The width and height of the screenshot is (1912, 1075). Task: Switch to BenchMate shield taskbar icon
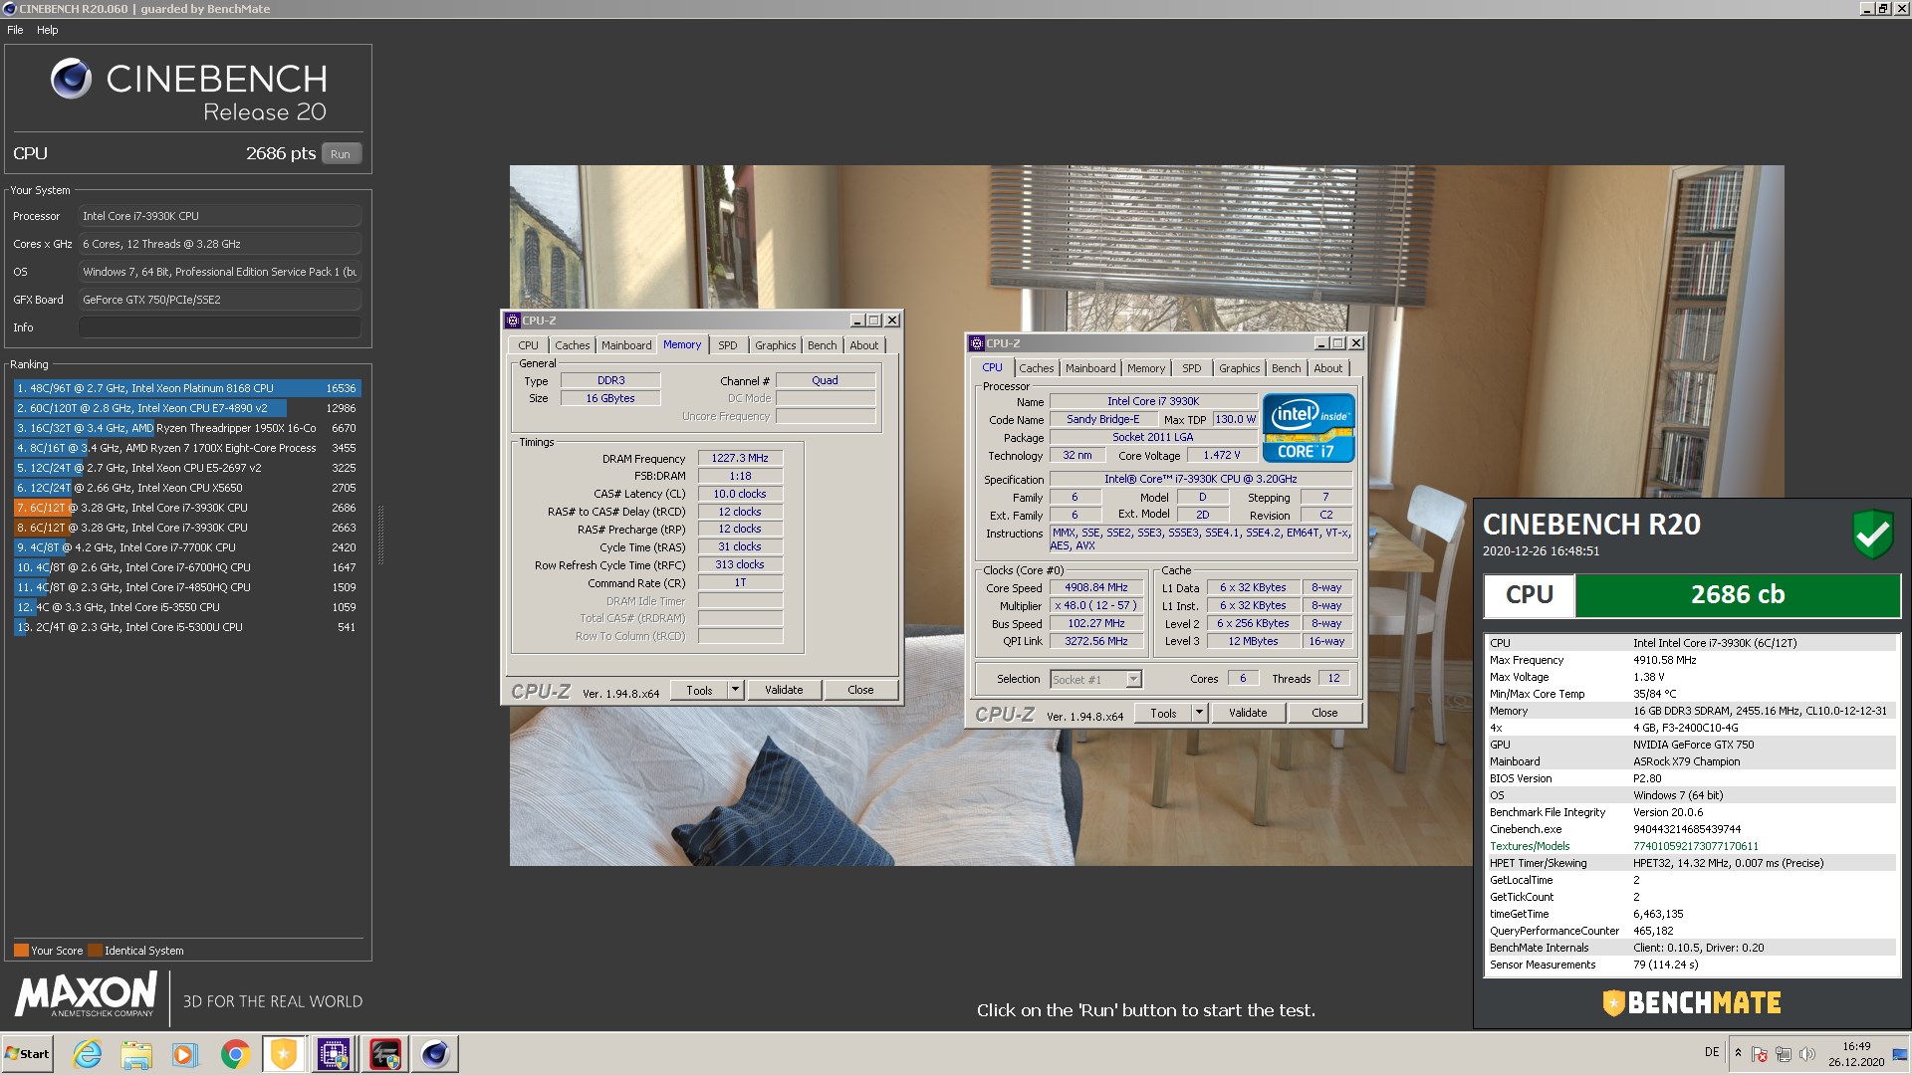tap(285, 1054)
